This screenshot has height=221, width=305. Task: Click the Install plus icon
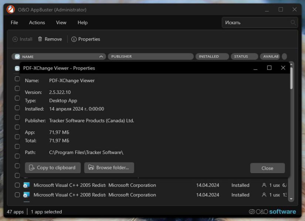[x=15, y=39]
